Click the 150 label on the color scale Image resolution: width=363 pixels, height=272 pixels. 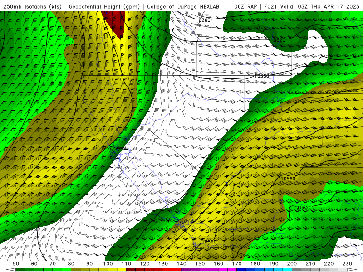point(200,264)
